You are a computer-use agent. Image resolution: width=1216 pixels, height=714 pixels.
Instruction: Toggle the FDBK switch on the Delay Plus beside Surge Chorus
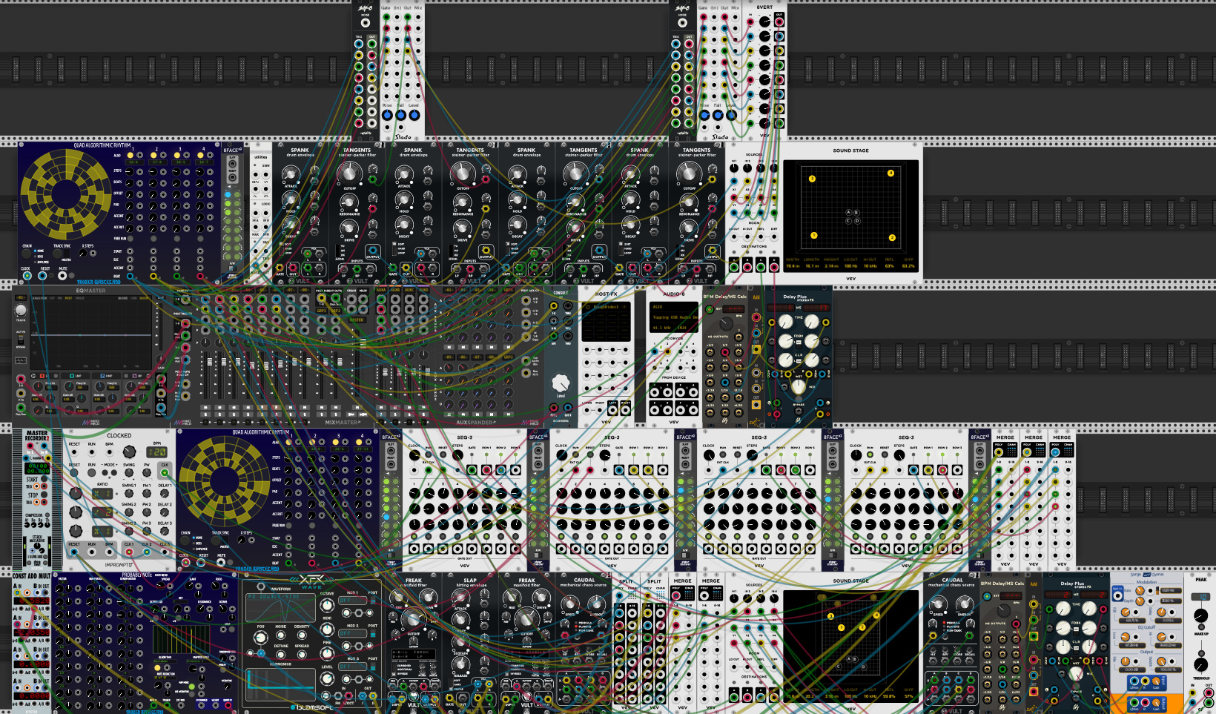[1076, 631]
